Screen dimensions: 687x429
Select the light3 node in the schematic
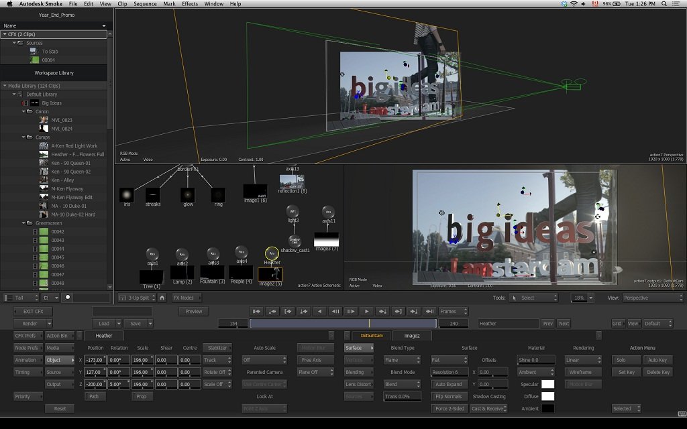pos(293,211)
